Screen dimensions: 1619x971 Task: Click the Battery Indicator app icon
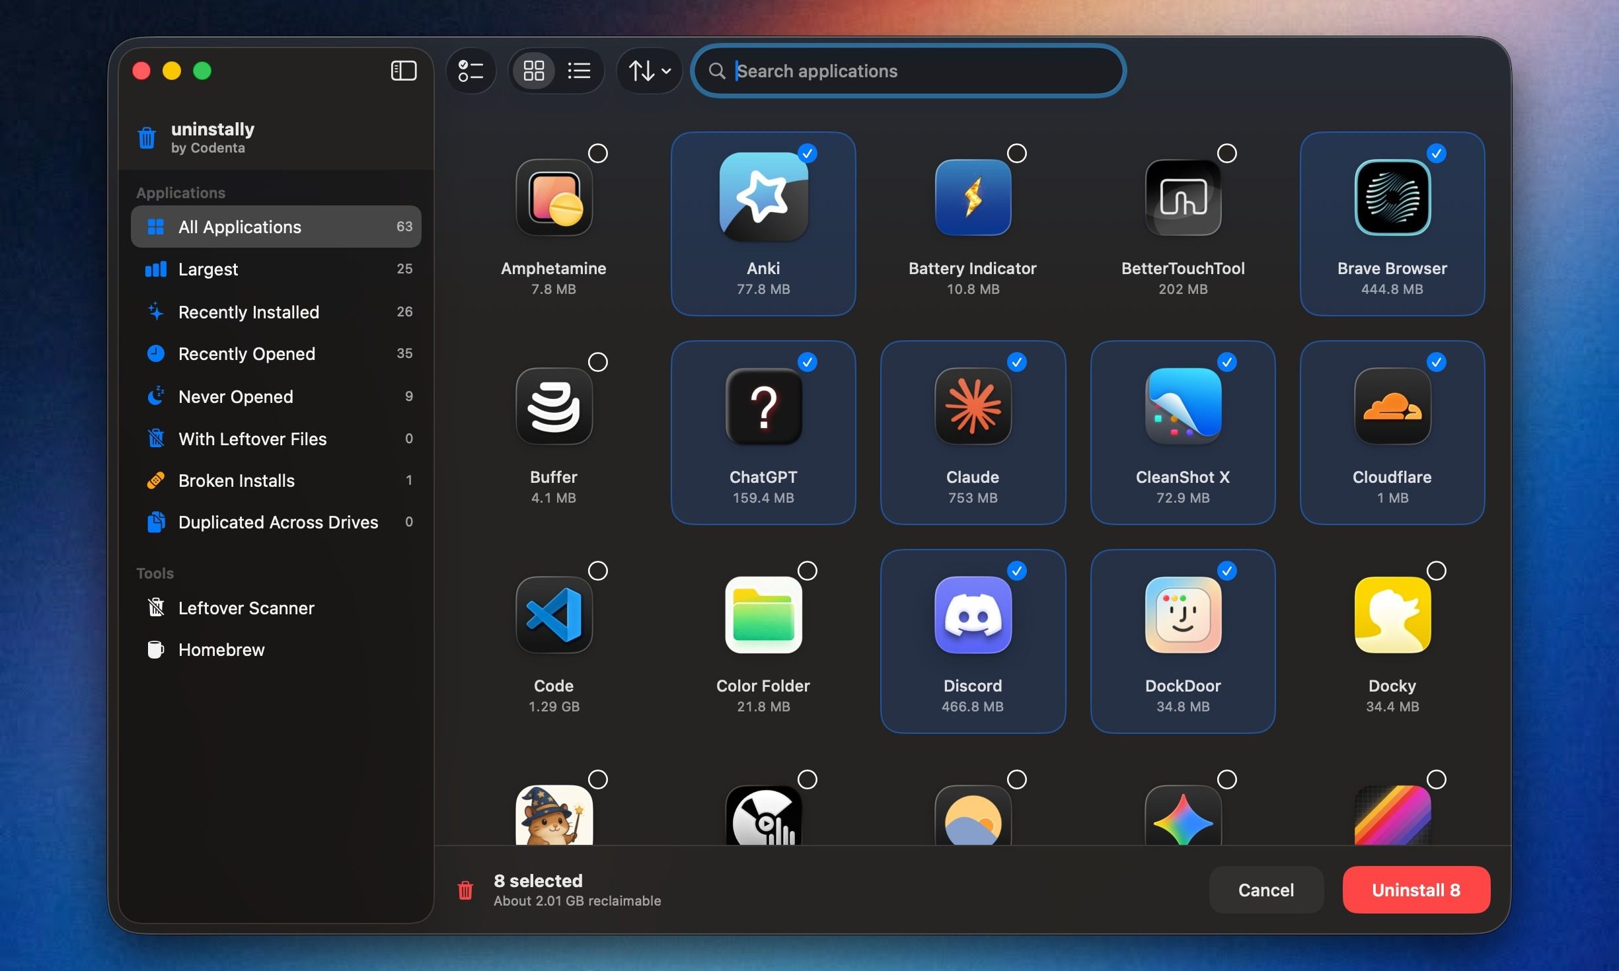(x=973, y=198)
